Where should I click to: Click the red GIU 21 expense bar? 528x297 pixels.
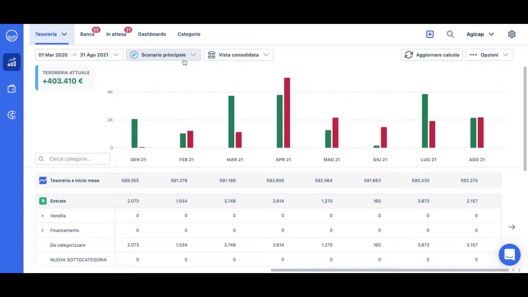(x=384, y=137)
